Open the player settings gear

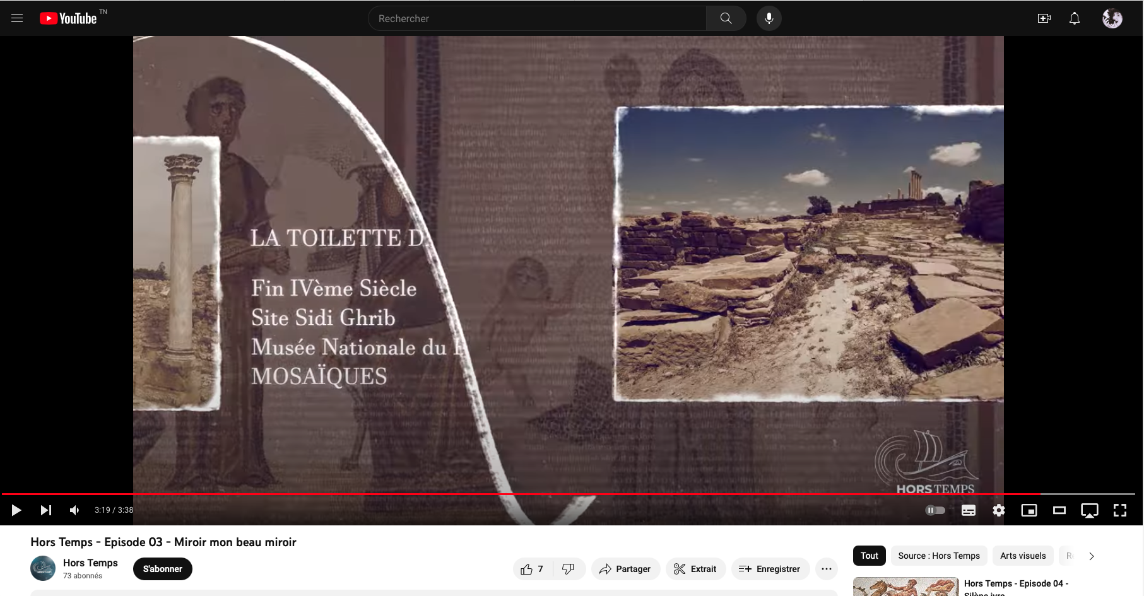(x=998, y=510)
